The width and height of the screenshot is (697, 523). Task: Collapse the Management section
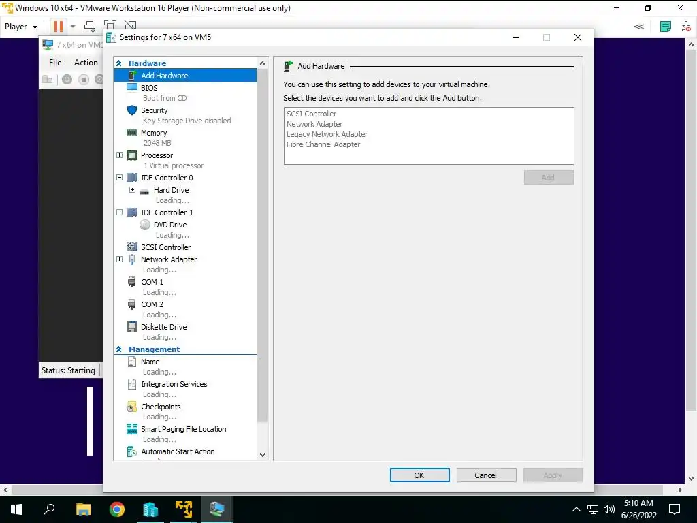[x=118, y=349]
